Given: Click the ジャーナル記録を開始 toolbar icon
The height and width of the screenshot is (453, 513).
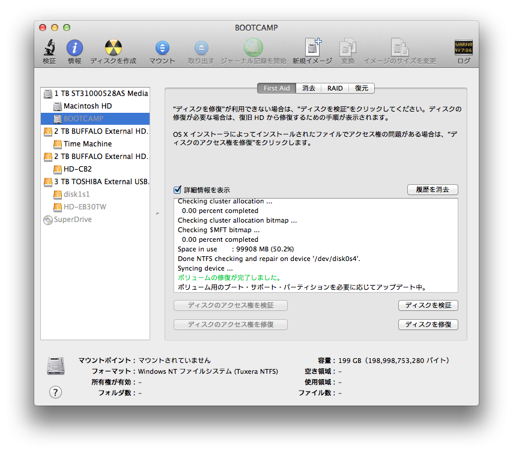Looking at the screenshot, I should pos(253,48).
